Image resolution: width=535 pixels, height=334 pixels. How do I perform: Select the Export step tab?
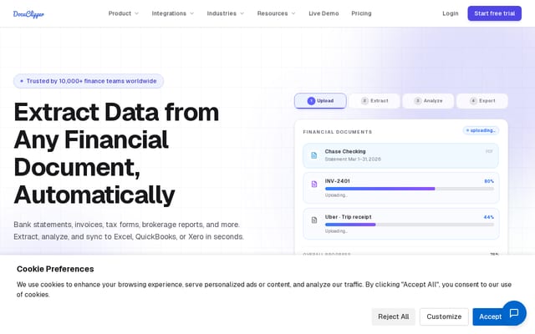(482, 101)
